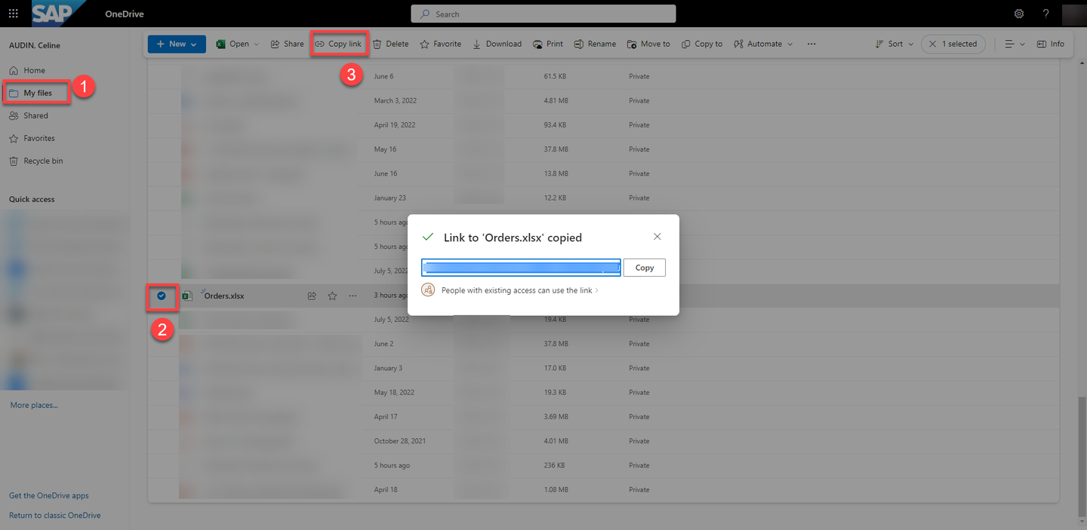Screen dimensions: 1087x530
Task: Click Download in the command bar
Action: tap(497, 44)
